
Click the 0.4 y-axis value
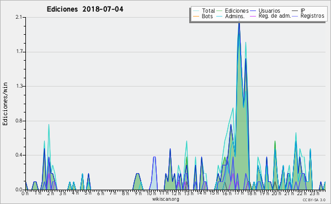19,155
